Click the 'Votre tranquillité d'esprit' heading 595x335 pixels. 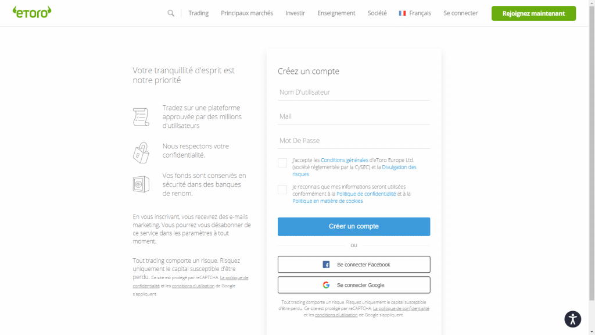[x=184, y=75]
